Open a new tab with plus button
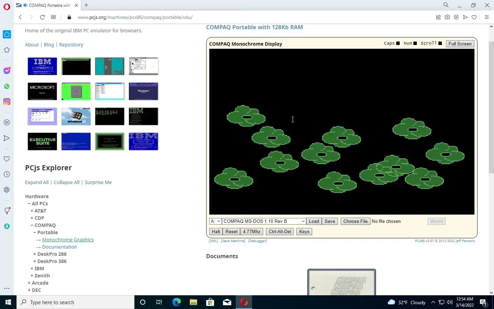The height and width of the screenshot is (309, 494). pos(86,5)
